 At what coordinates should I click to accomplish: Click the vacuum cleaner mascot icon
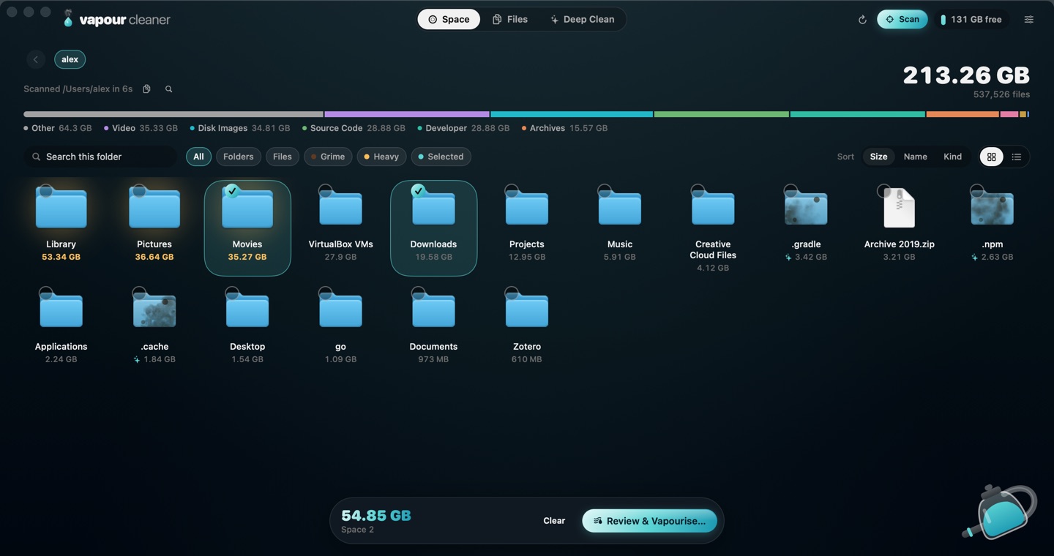[x=1000, y=511]
